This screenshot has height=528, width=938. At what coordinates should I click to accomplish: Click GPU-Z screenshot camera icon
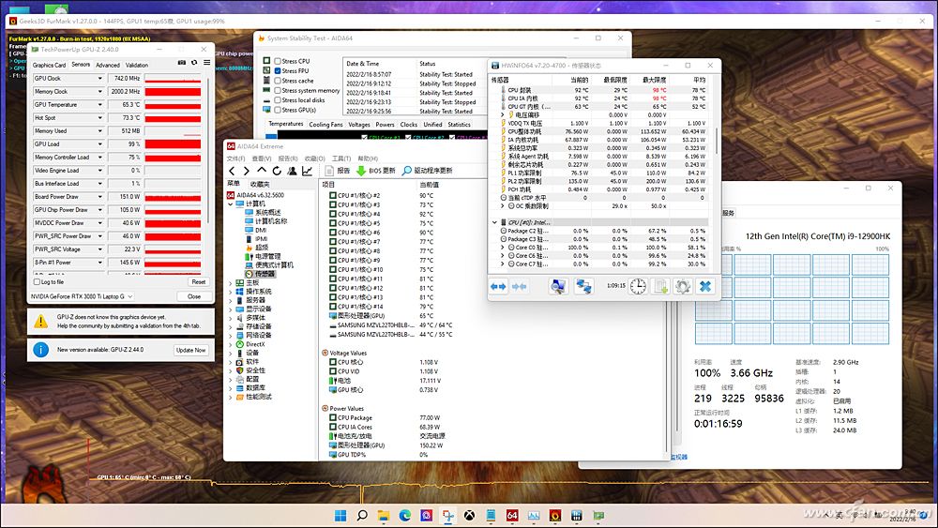point(182,63)
